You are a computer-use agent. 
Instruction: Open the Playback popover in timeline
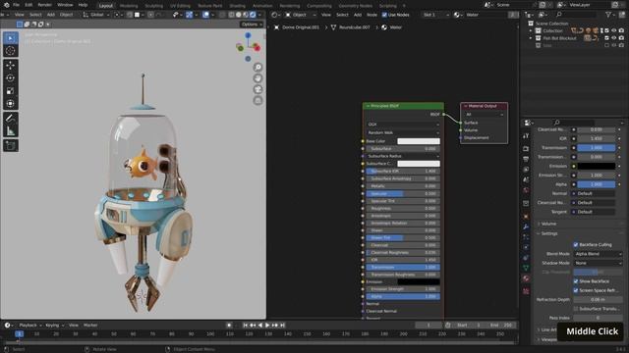click(30, 325)
